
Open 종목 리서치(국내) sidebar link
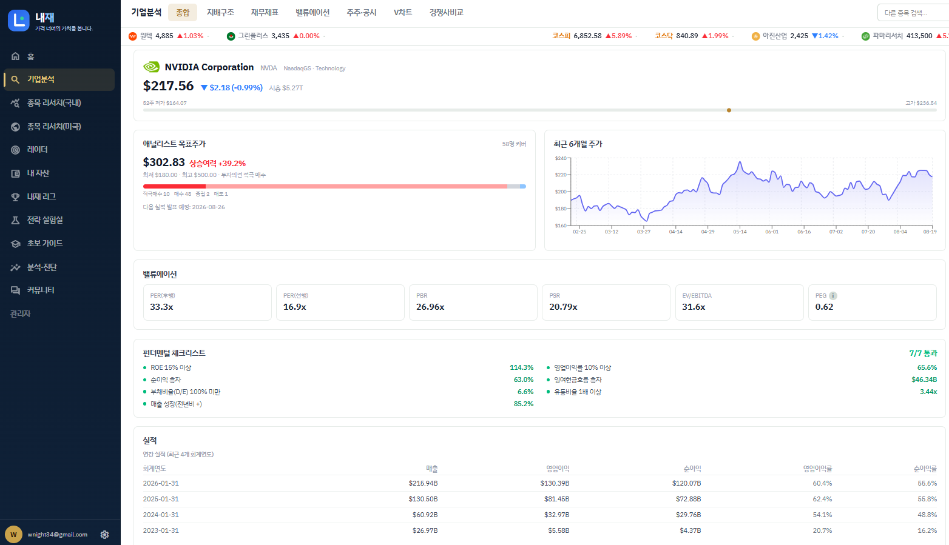tap(59, 103)
